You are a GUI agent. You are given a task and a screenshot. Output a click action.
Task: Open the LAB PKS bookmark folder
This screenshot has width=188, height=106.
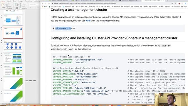click(x=144, y=7)
